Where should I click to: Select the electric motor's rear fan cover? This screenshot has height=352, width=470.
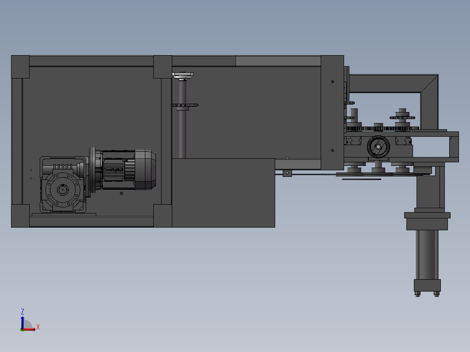tap(145, 170)
